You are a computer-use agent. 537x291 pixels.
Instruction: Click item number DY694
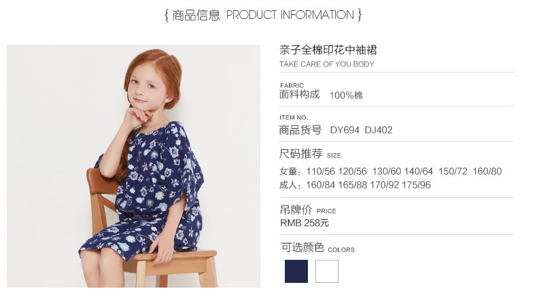(x=345, y=130)
